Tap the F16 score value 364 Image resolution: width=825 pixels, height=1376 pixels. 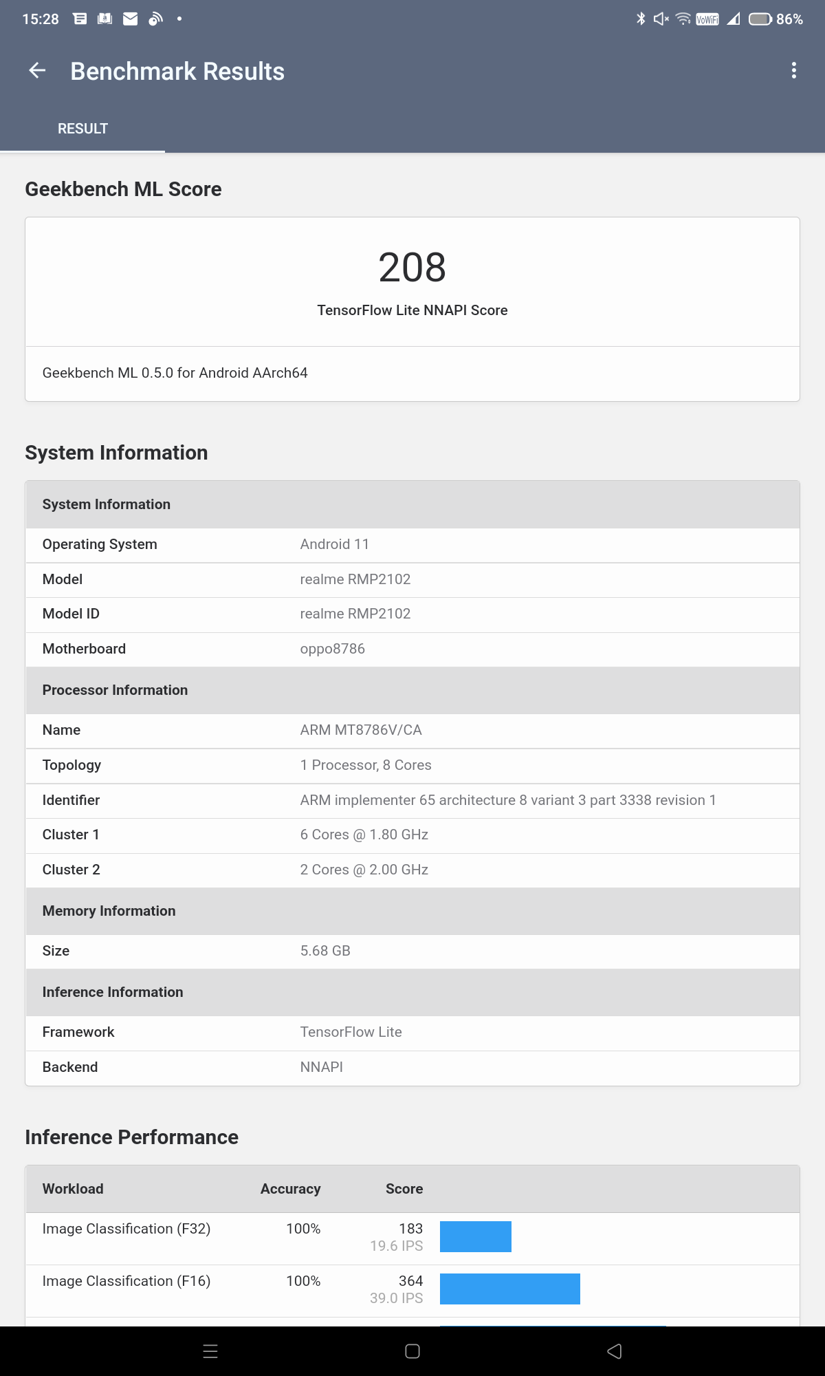coord(411,1281)
